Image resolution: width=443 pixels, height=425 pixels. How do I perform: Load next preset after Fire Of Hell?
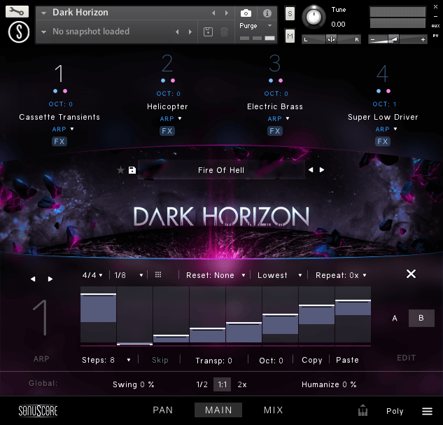(x=321, y=170)
